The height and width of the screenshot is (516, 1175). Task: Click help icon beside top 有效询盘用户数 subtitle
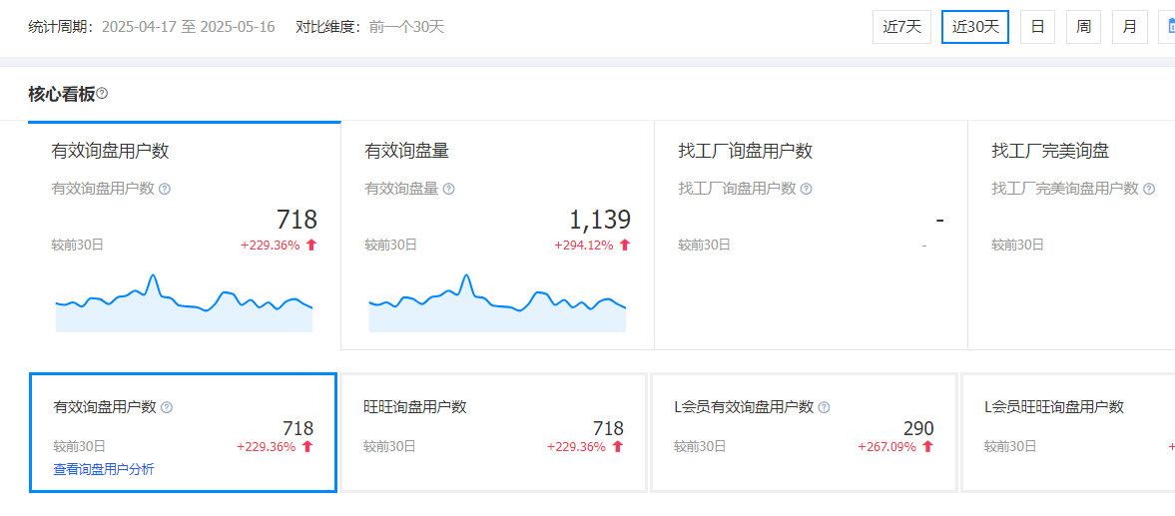coord(165,189)
